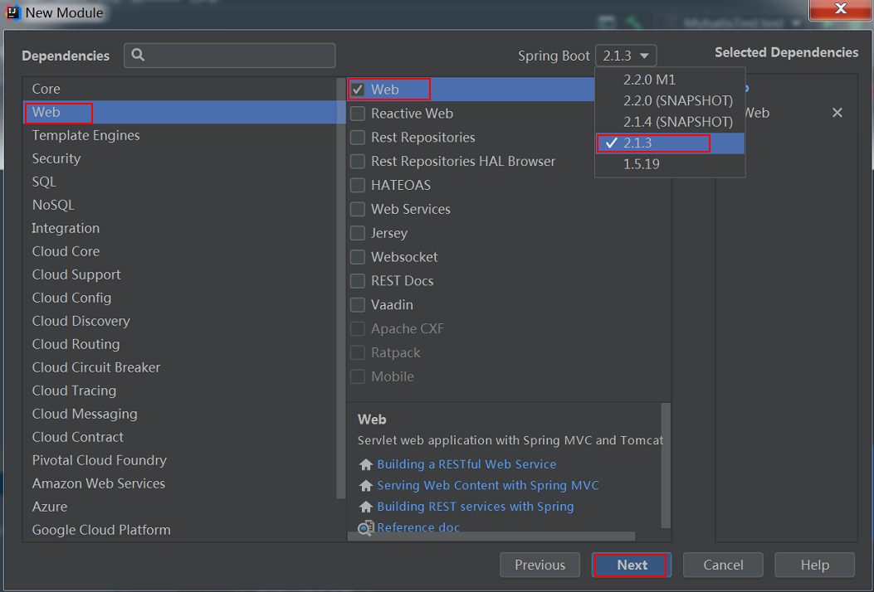Select the Web category in left list
Image resolution: width=874 pixels, height=592 pixels.
click(181, 113)
